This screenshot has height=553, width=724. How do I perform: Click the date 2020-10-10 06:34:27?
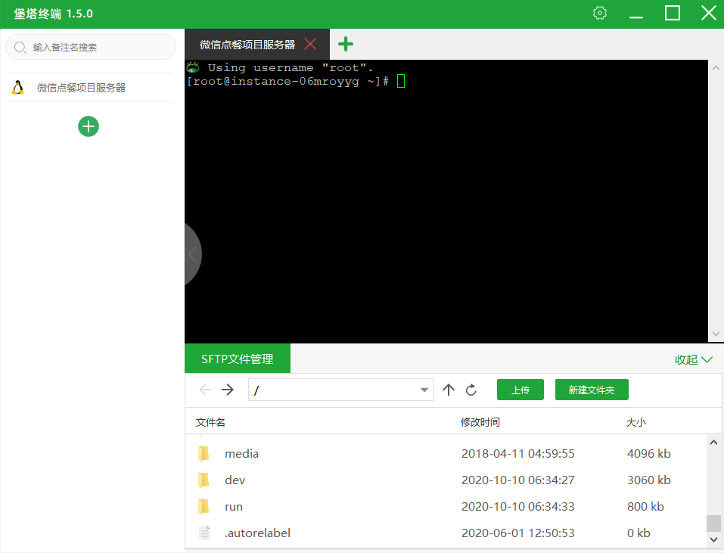point(518,480)
